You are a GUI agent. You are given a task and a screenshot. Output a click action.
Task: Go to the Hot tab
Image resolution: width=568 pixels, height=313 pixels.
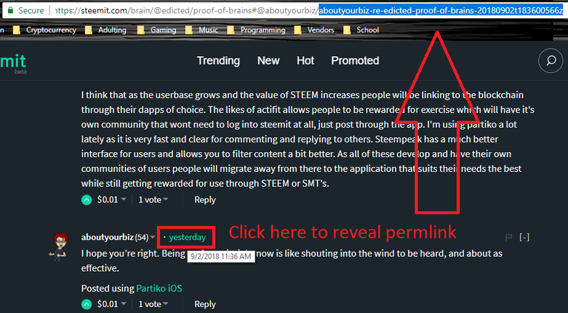(x=305, y=61)
